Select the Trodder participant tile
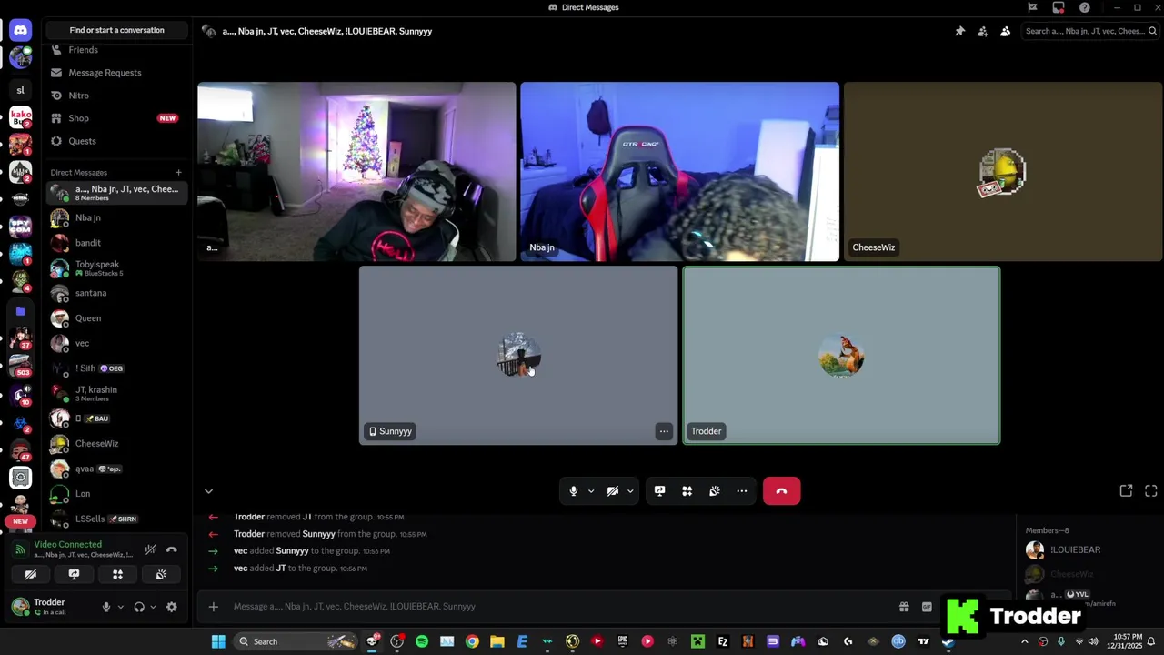This screenshot has width=1164, height=655. pyautogui.click(x=841, y=355)
